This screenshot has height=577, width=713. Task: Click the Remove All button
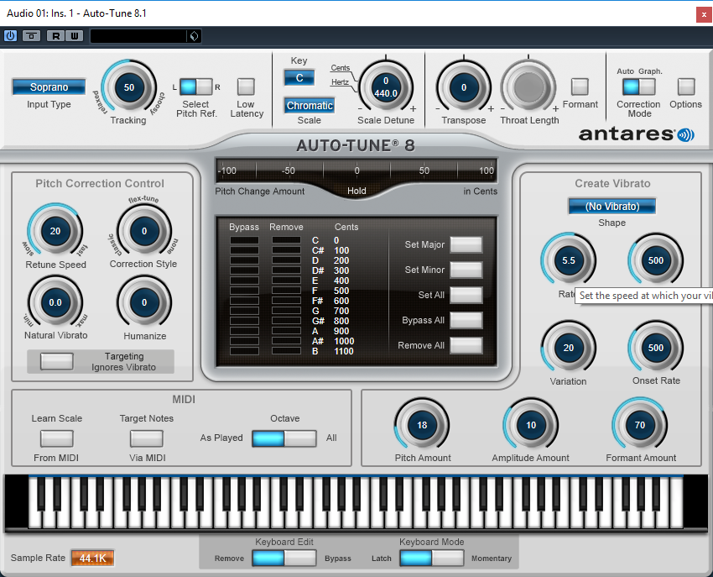pyautogui.click(x=466, y=345)
